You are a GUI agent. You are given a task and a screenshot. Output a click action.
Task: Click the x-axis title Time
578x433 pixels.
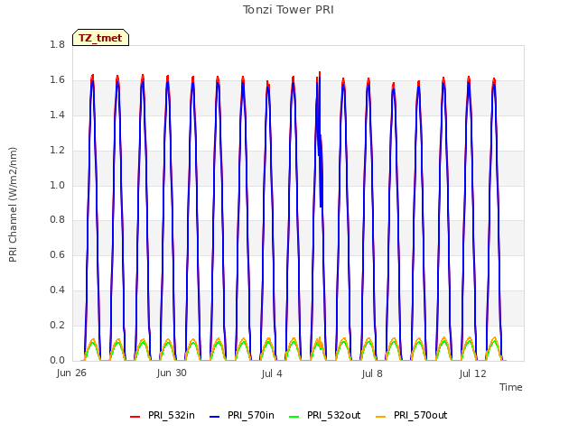point(511,387)
